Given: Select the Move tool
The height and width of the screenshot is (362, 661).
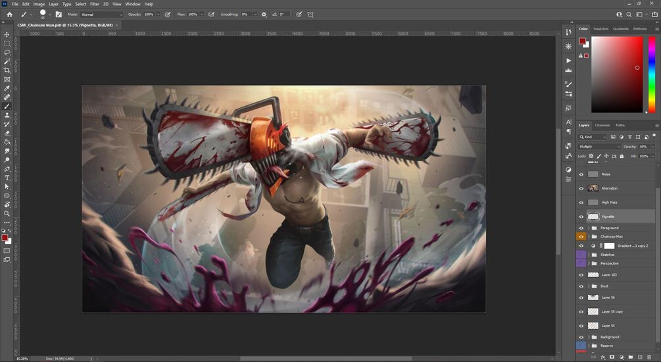Looking at the screenshot, I should click(x=7, y=35).
